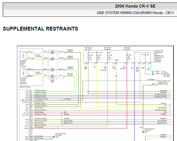
Task: Click the S2 connector pin label
Action: click(x=125, y=64)
